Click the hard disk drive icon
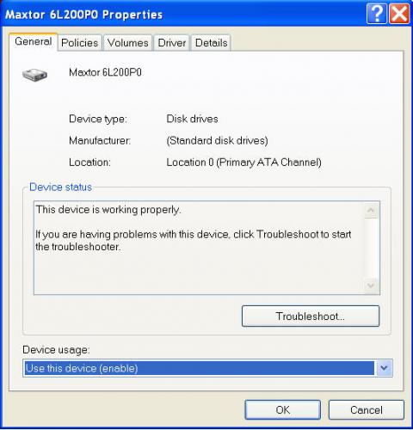This screenshot has height=430, width=413. pos(34,75)
